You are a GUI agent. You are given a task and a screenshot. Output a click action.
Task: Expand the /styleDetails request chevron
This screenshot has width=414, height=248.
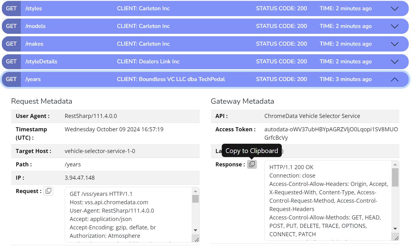(x=394, y=62)
